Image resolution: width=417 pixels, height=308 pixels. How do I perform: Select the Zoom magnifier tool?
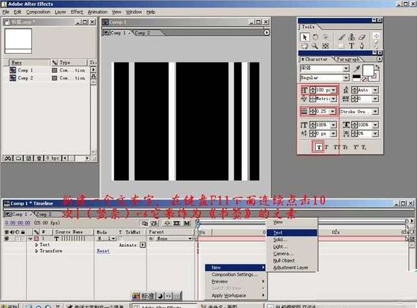coord(316,46)
